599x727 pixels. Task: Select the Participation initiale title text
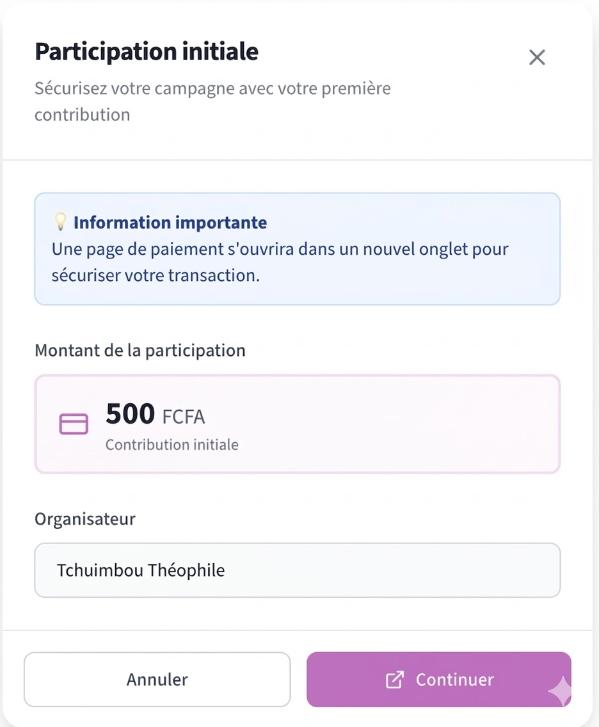click(146, 51)
